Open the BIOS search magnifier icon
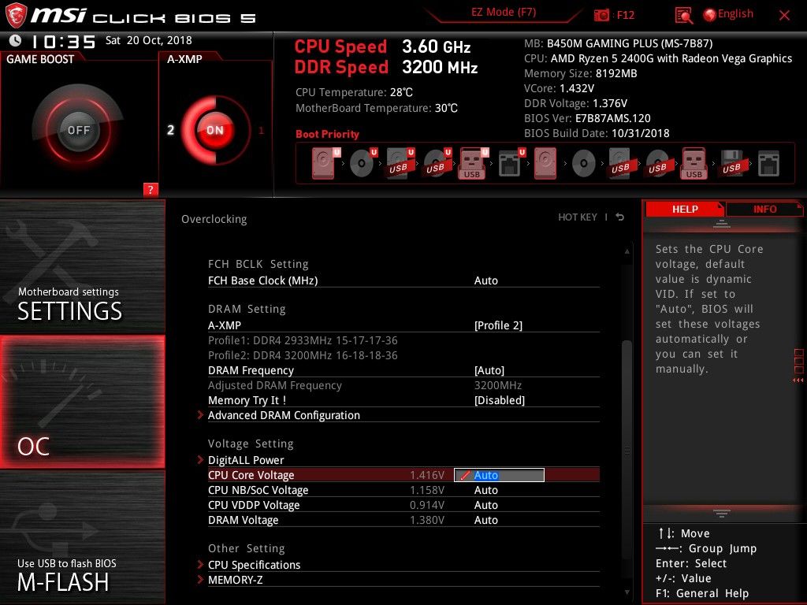This screenshot has width=807, height=605. [683, 15]
